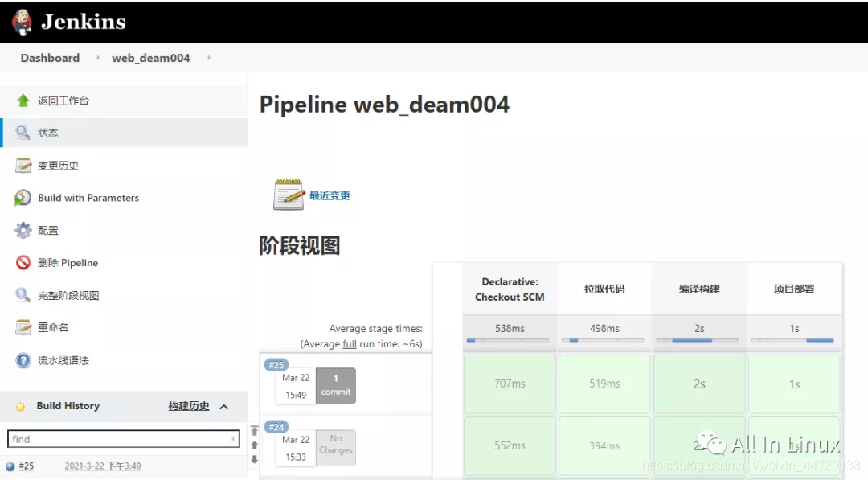Click sun icon beside Build History
The image size is (868, 480).
click(20, 406)
